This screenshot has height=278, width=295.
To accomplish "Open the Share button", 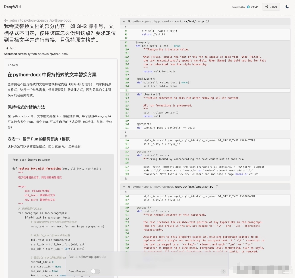I will point(271,7).
